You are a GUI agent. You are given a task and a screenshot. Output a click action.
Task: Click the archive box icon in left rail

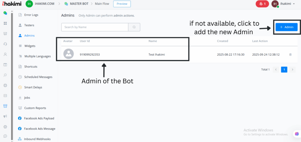[x=5, y=106]
